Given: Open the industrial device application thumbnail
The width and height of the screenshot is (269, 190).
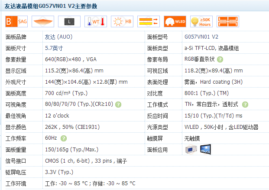Looking at the screenshot, I should 191,150.
